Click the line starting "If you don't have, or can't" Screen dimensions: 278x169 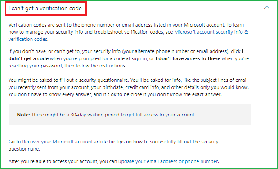(126, 51)
